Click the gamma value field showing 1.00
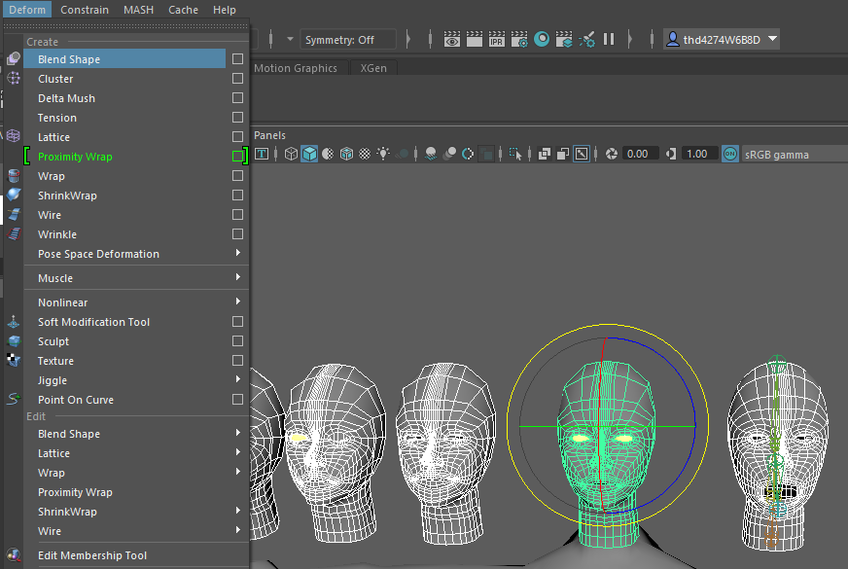 696,154
